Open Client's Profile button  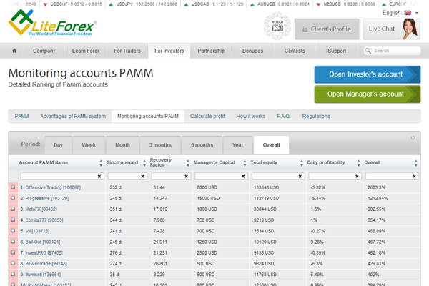327,29
